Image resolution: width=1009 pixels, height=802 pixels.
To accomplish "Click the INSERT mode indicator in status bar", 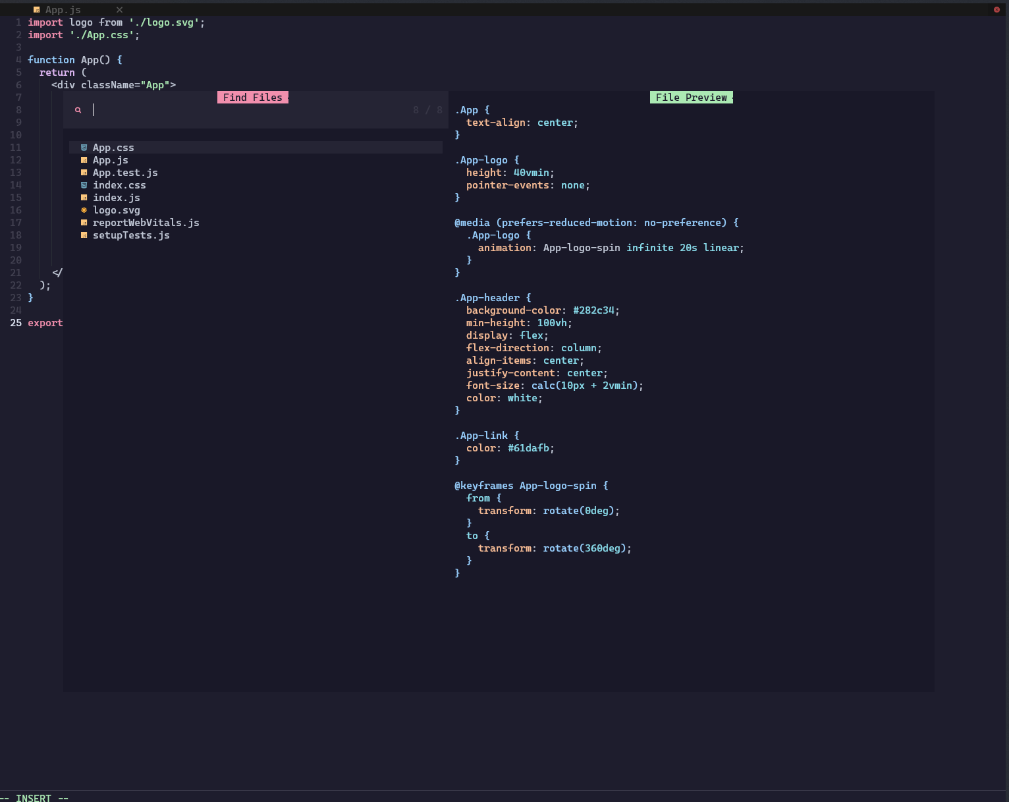I will pos(33,797).
